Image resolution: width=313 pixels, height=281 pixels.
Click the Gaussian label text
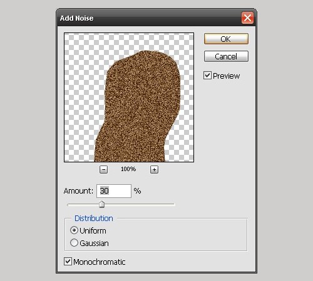click(x=94, y=244)
